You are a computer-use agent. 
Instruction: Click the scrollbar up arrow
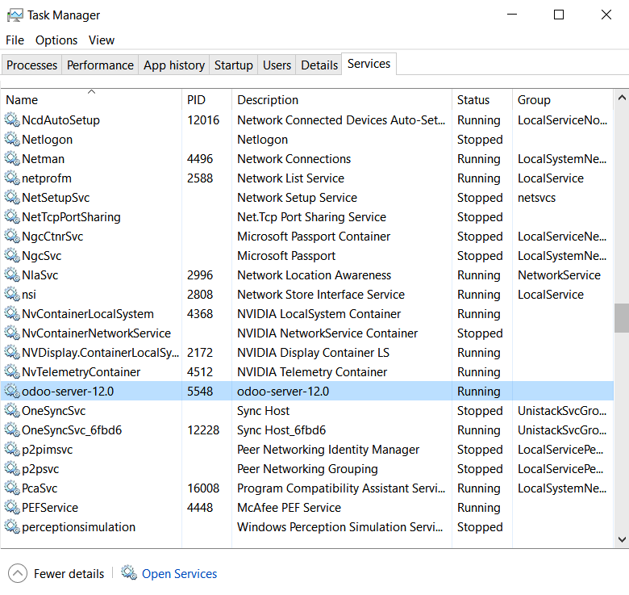[x=622, y=98]
